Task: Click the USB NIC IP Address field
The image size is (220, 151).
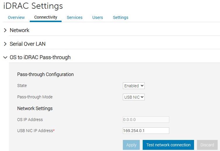Action: pyautogui.click(x=146, y=131)
